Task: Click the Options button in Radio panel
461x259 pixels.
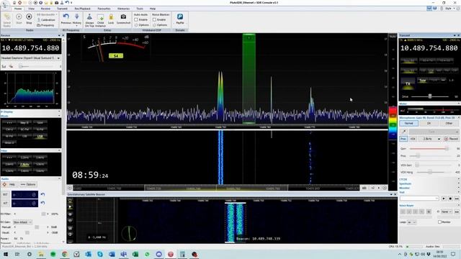Action: tap(28, 184)
